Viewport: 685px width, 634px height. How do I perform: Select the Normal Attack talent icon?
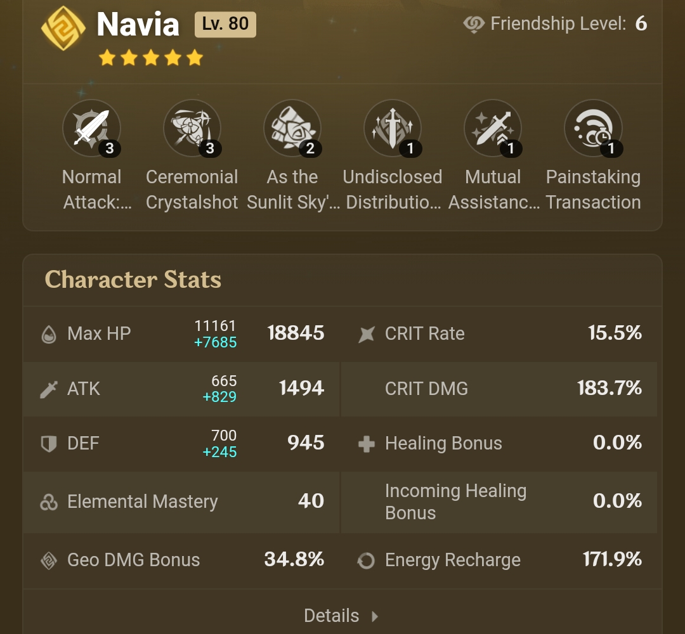[92, 127]
